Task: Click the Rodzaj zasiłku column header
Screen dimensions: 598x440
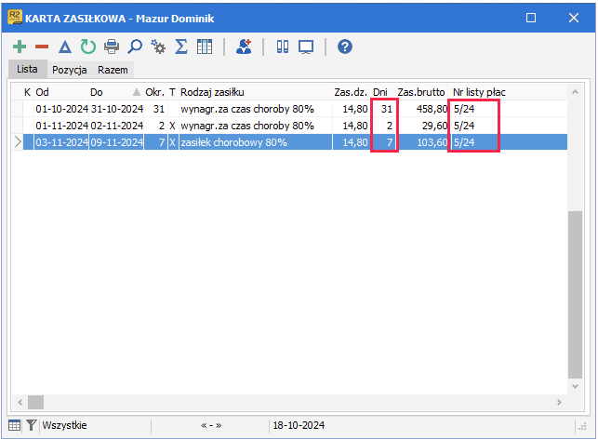Action: [x=212, y=92]
